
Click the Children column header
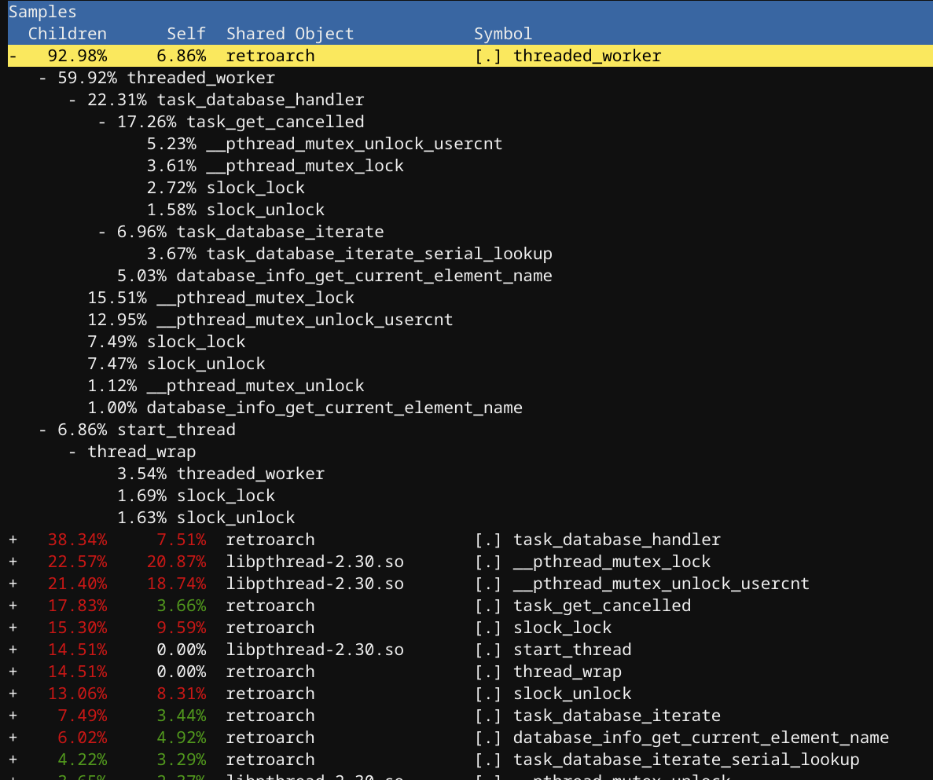click(x=68, y=34)
